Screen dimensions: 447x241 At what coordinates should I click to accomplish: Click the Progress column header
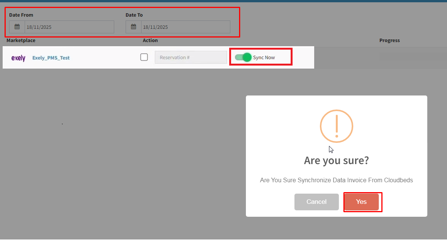[389, 41]
